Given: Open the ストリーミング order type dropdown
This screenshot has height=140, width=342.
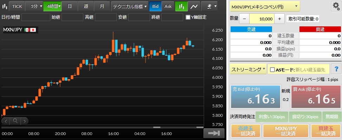Looking at the screenshot, I should pyautogui.click(x=249, y=69).
